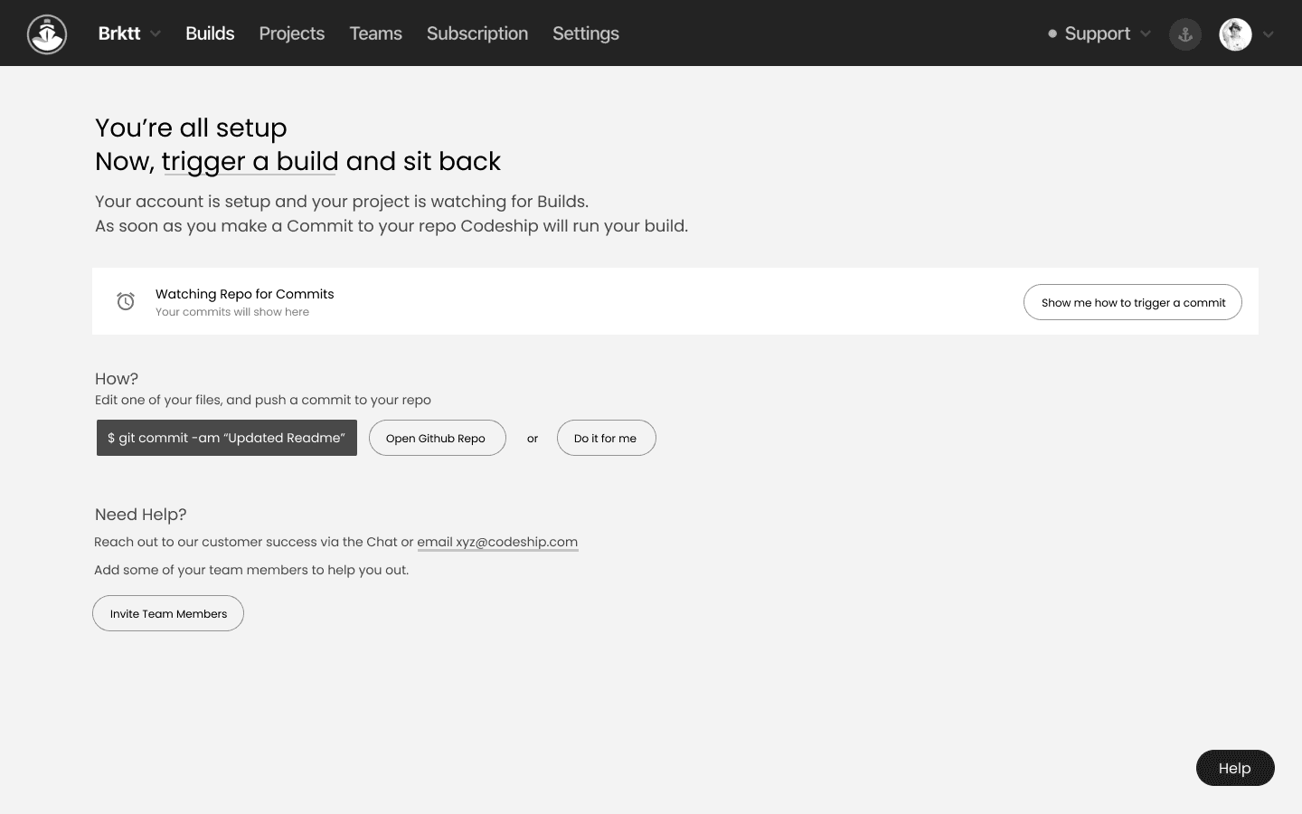Click 'Your commits will show here' text
Screen dimensions: 1302x814
(232, 312)
